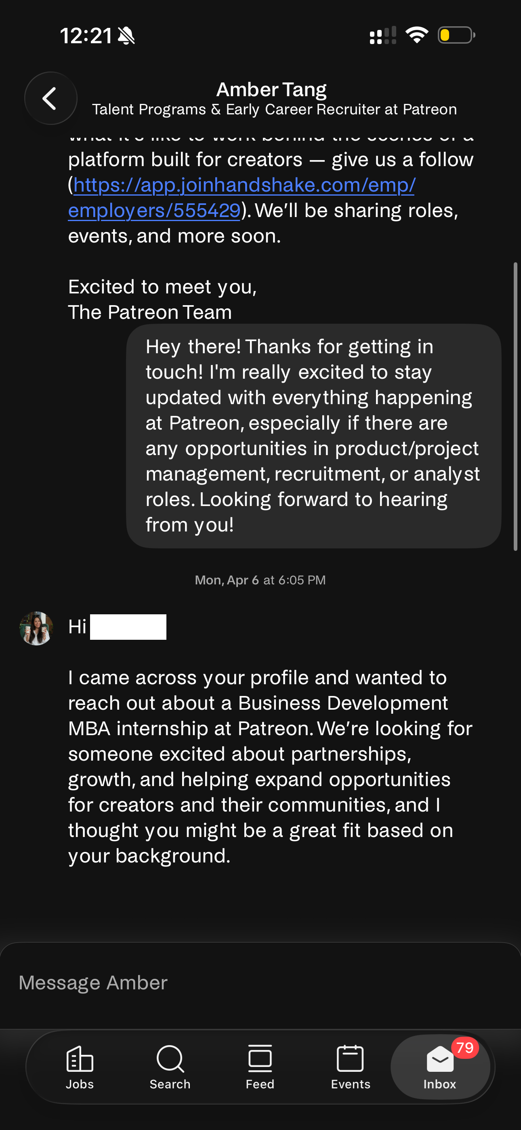Tap the silent mode bell icon
Image resolution: width=521 pixels, height=1130 pixels.
(x=126, y=36)
